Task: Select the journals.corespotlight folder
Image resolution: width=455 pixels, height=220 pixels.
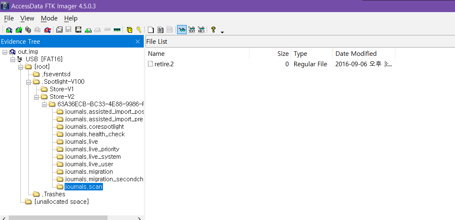Action: tap(94, 127)
